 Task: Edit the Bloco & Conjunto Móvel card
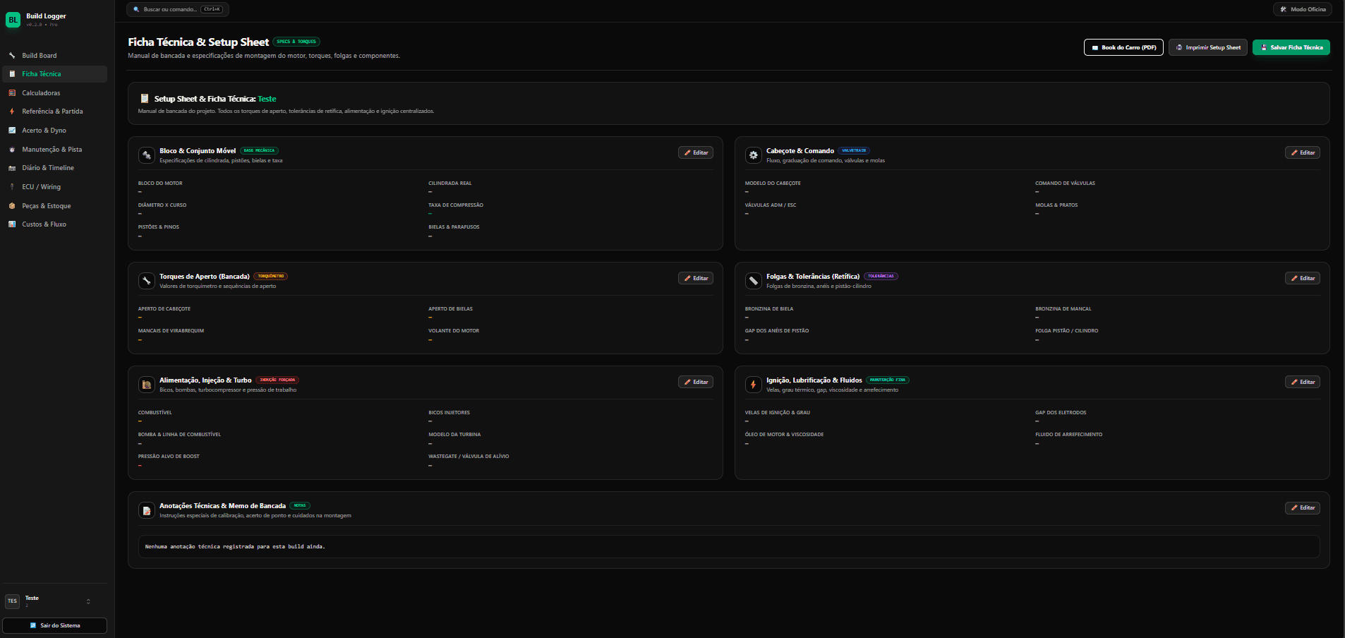tap(696, 152)
